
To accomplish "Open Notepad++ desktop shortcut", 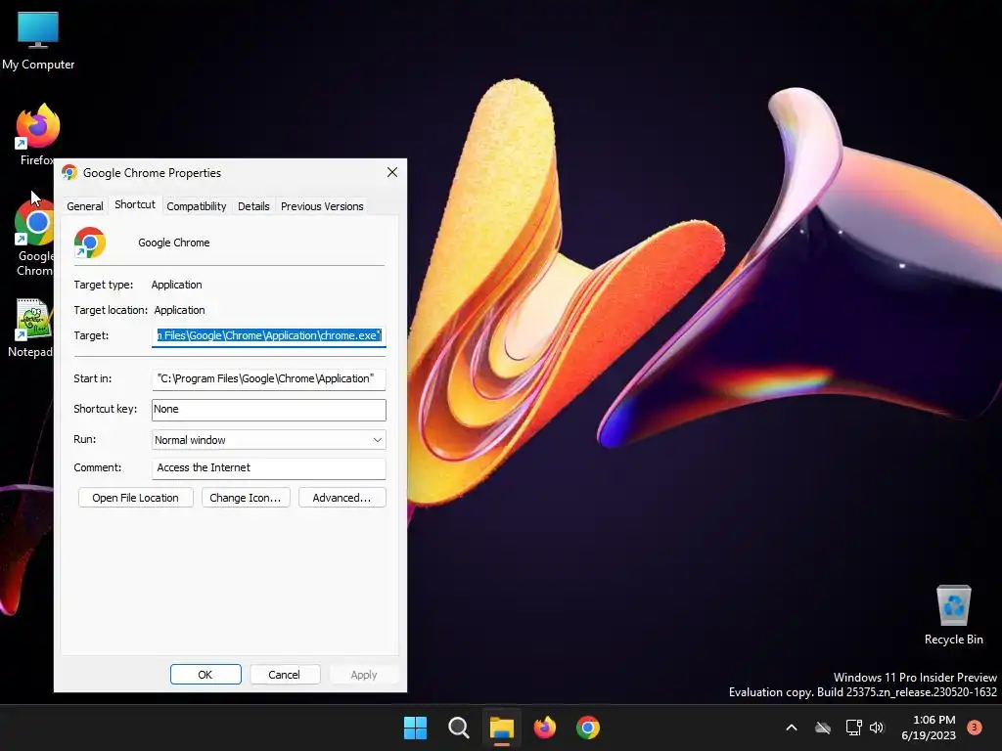I will click(x=30, y=328).
